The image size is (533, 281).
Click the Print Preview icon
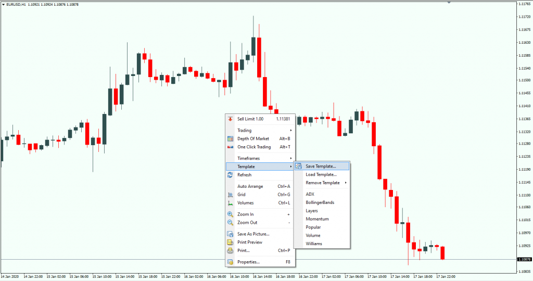point(230,242)
